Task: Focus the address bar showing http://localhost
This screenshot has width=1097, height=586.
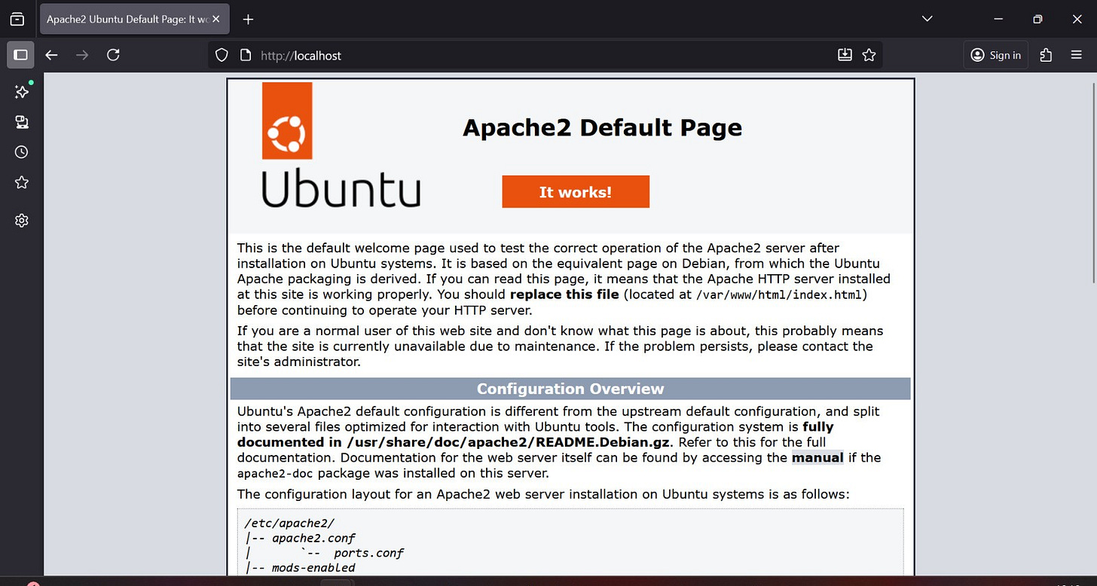Action: 545,55
